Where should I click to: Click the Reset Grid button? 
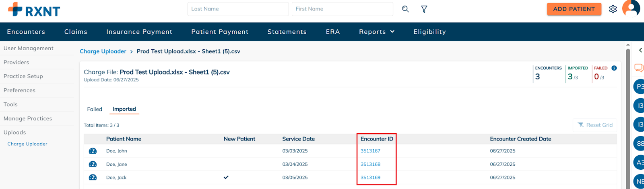click(595, 125)
